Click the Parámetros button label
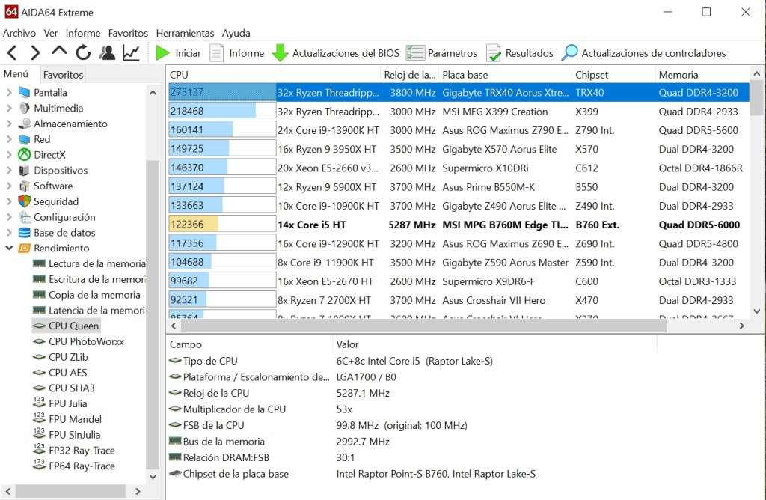Screen dimensions: 766x500 (x=453, y=53)
